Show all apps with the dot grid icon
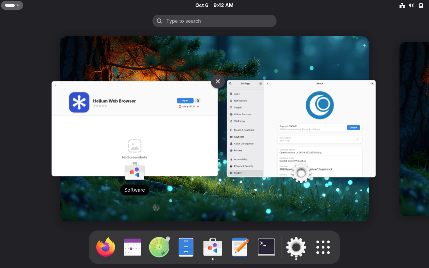 pos(323,247)
